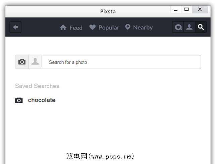Open the Feed tab label
This screenshot has width=215, height=164.
click(x=76, y=28)
